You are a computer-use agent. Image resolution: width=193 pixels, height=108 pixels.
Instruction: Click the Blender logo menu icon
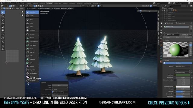(x=2, y=3)
